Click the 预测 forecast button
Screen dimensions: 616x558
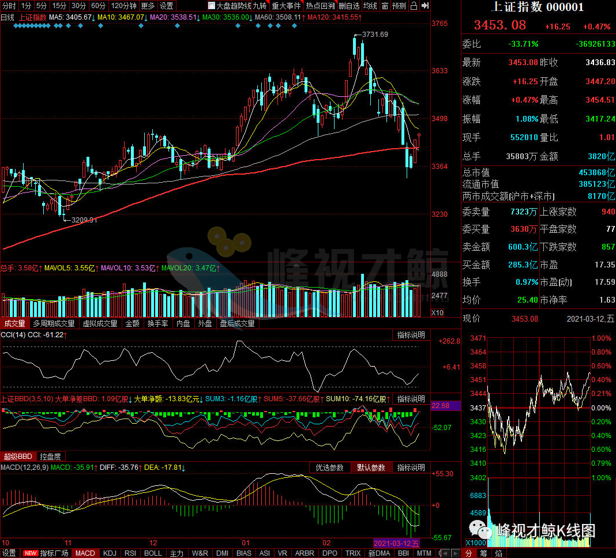(x=399, y=6)
